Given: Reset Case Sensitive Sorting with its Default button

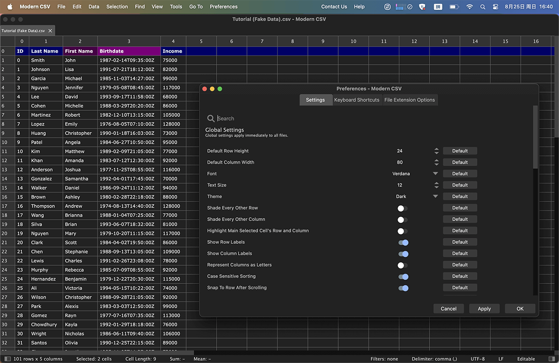Looking at the screenshot, I should click(460, 276).
